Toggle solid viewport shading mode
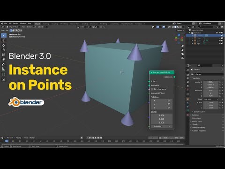The image size is (225, 169). click(175, 27)
